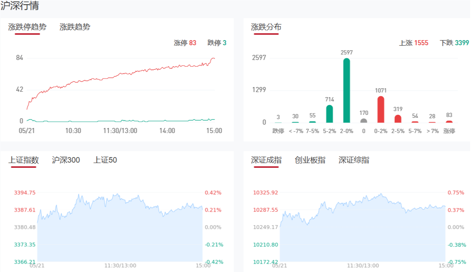Select the 涨跌停趋势 tab

pos(27,27)
